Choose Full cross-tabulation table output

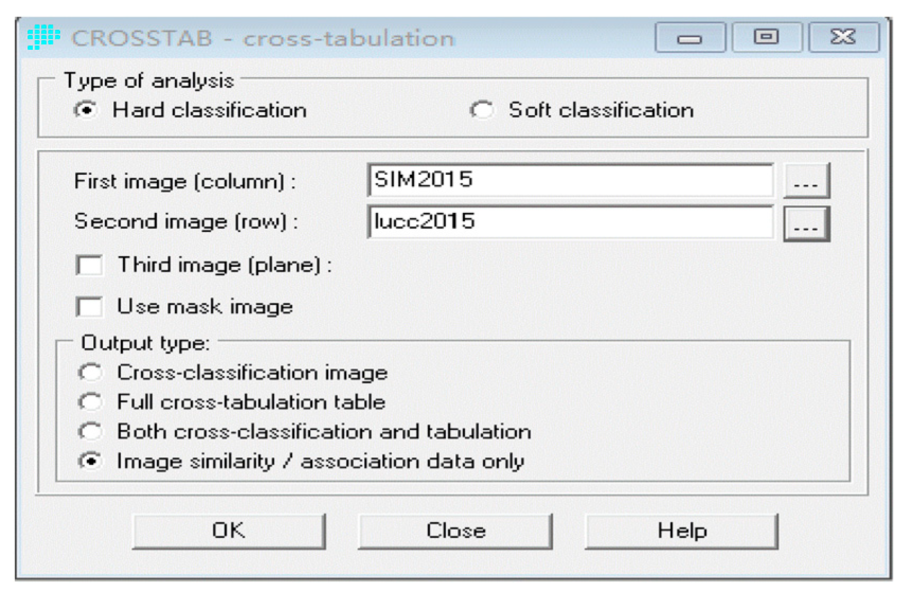(x=91, y=402)
